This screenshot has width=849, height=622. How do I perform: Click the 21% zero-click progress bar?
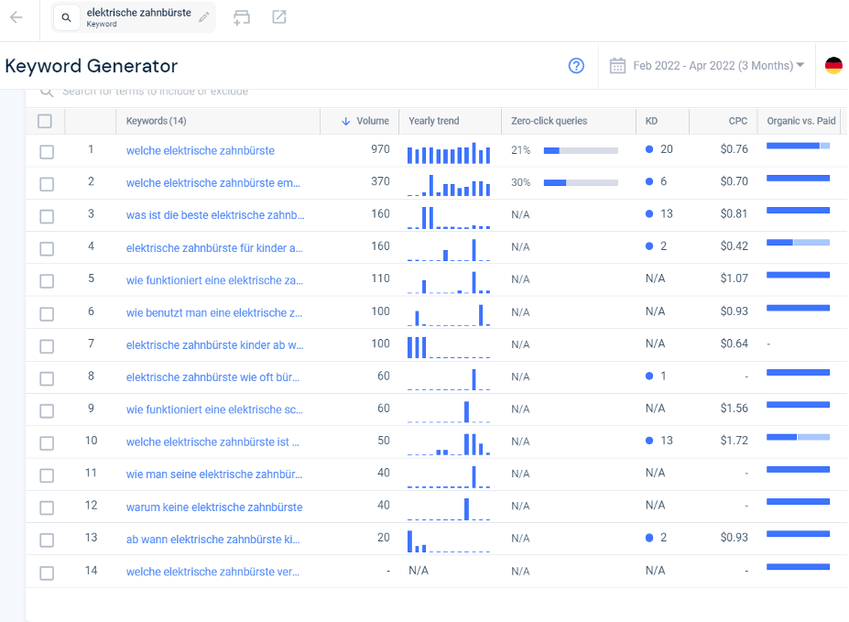point(581,150)
